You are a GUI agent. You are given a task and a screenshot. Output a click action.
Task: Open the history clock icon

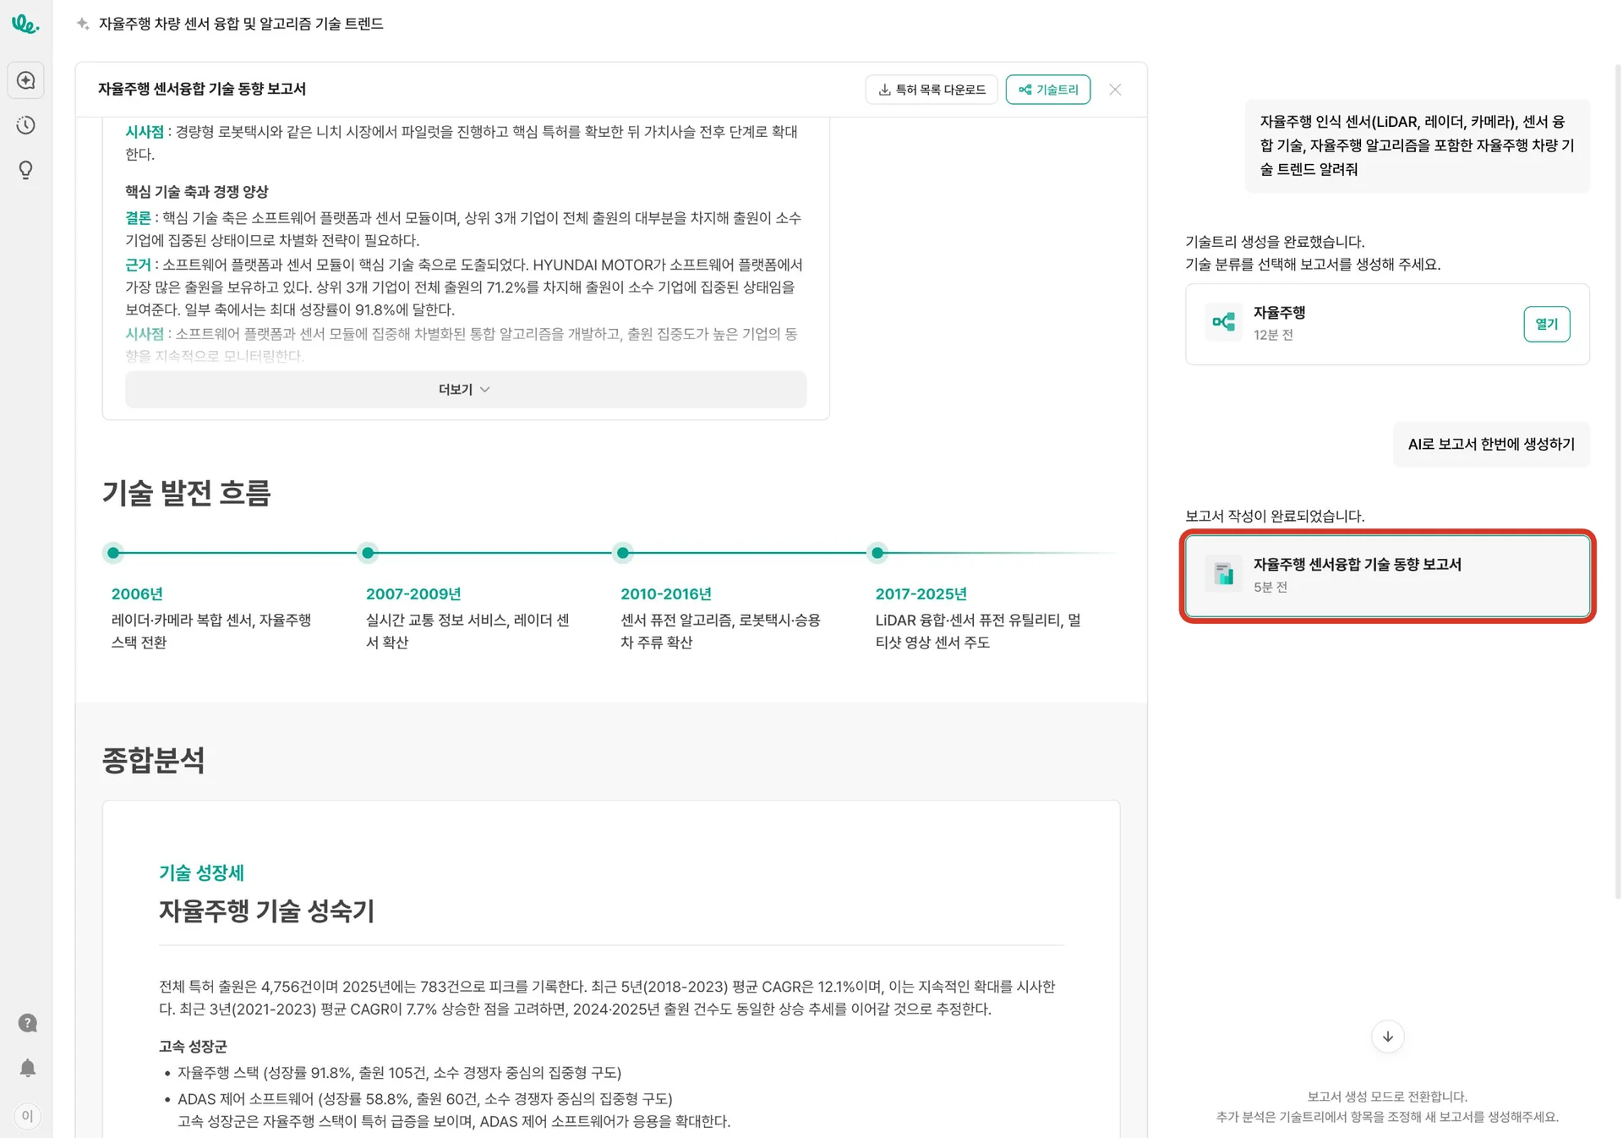point(26,125)
